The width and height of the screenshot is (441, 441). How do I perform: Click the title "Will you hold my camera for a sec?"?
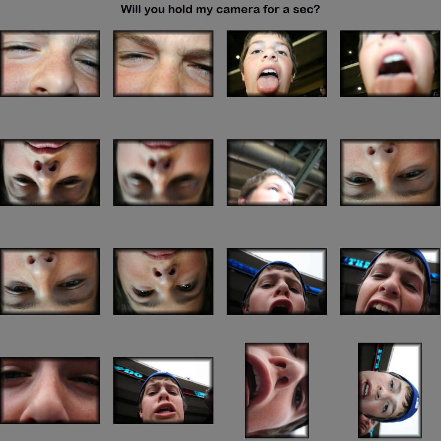tap(220, 9)
